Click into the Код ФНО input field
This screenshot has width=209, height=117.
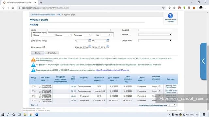[155, 30]
